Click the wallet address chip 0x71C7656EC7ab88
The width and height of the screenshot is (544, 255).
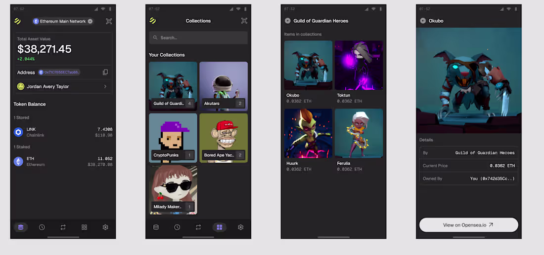(59, 73)
